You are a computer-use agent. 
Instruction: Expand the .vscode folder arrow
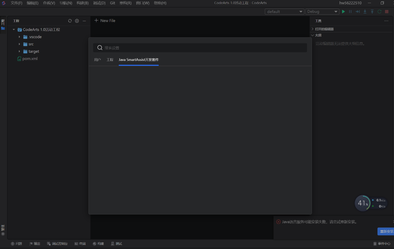point(19,37)
